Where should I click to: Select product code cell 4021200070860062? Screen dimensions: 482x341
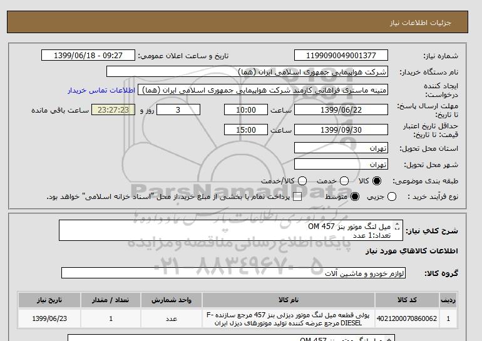point(407,318)
